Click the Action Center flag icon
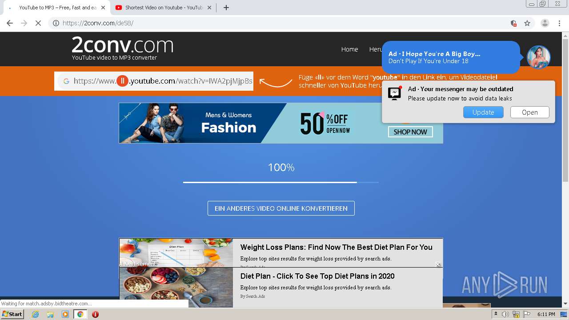Viewport: 569px width, 320px height. point(527,314)
